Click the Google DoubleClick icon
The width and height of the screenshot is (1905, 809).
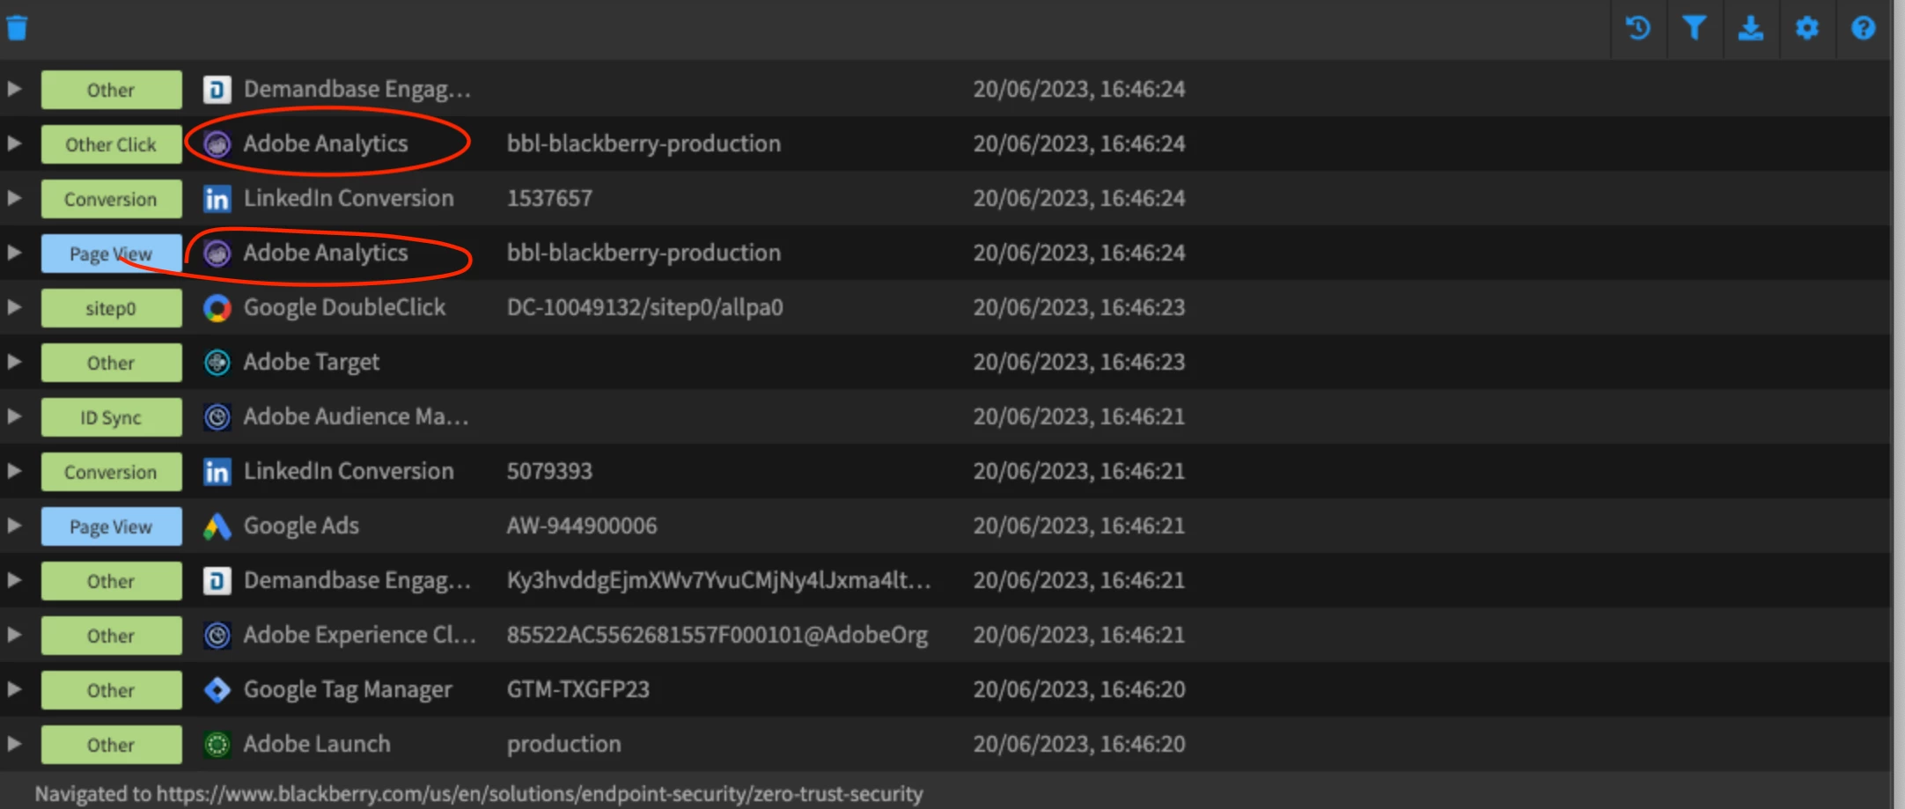tap(217, 307)
